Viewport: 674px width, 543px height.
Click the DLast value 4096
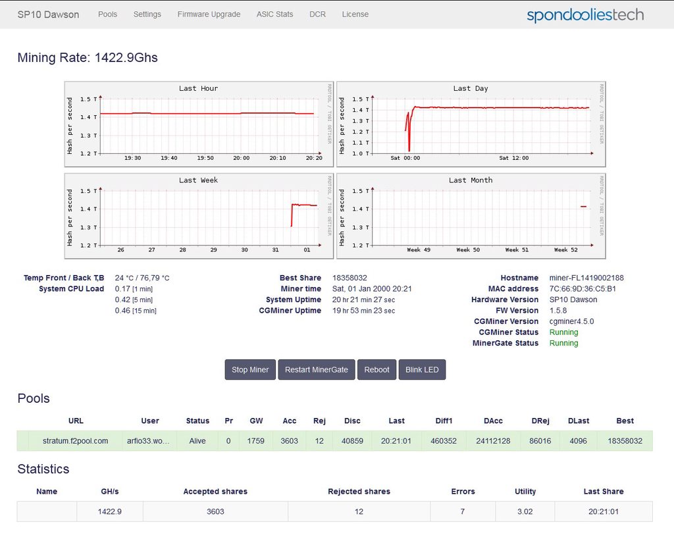pyautogui.click(x=578, y=441)
